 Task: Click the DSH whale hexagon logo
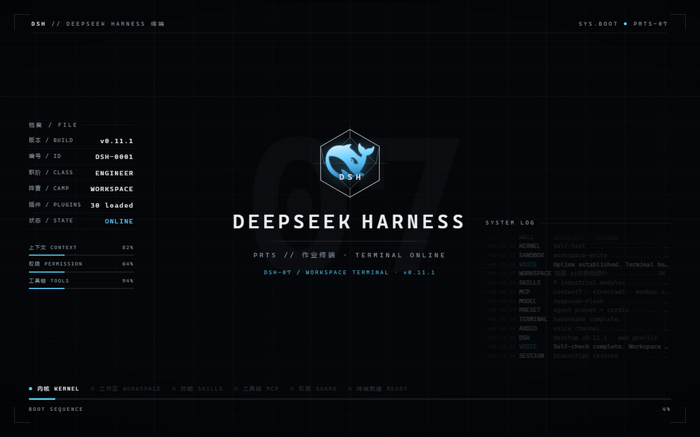point(350,164)
